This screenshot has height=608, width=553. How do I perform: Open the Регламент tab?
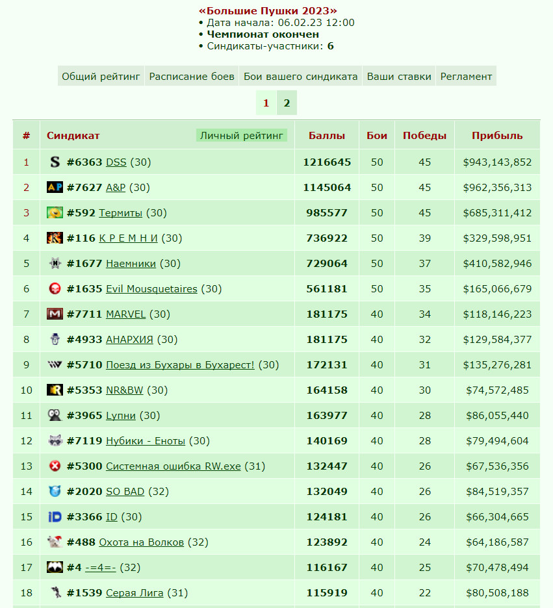coord(466,77)
